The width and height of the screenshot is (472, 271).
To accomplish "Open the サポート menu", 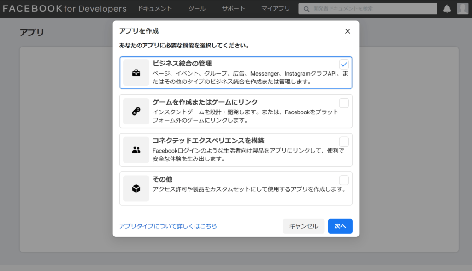I will click(x=233, y=9).
